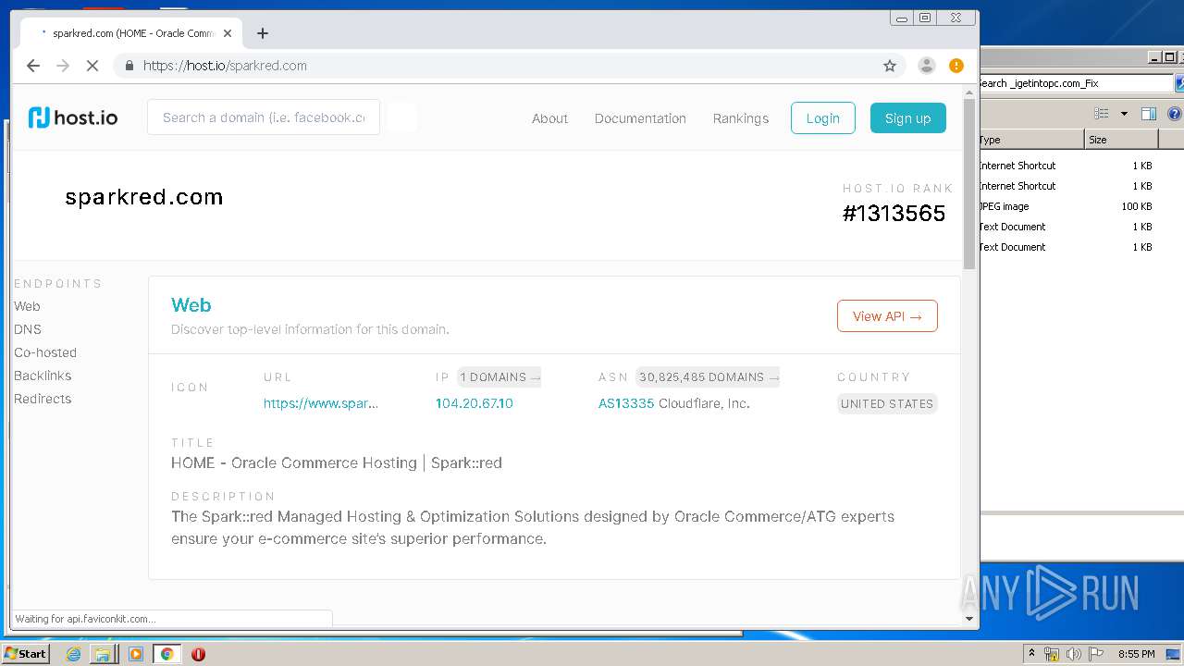Click the Chrome forward arrow
This screenshot has width=1184, height=666.
coord(63,66)
